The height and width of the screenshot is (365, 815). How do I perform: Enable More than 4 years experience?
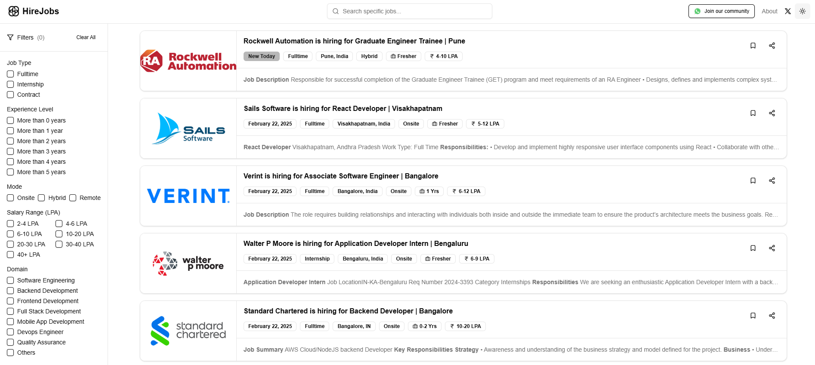coord(10,162)
